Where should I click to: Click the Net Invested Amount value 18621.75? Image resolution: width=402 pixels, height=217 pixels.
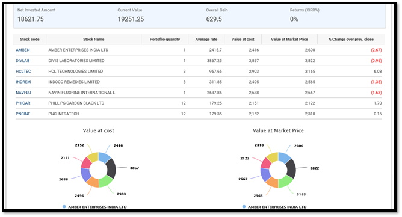point(31,19)
